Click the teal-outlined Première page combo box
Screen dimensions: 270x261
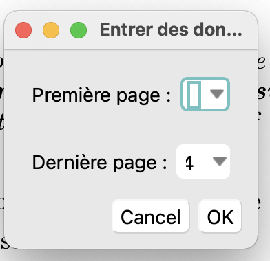[x=205, y=94]
